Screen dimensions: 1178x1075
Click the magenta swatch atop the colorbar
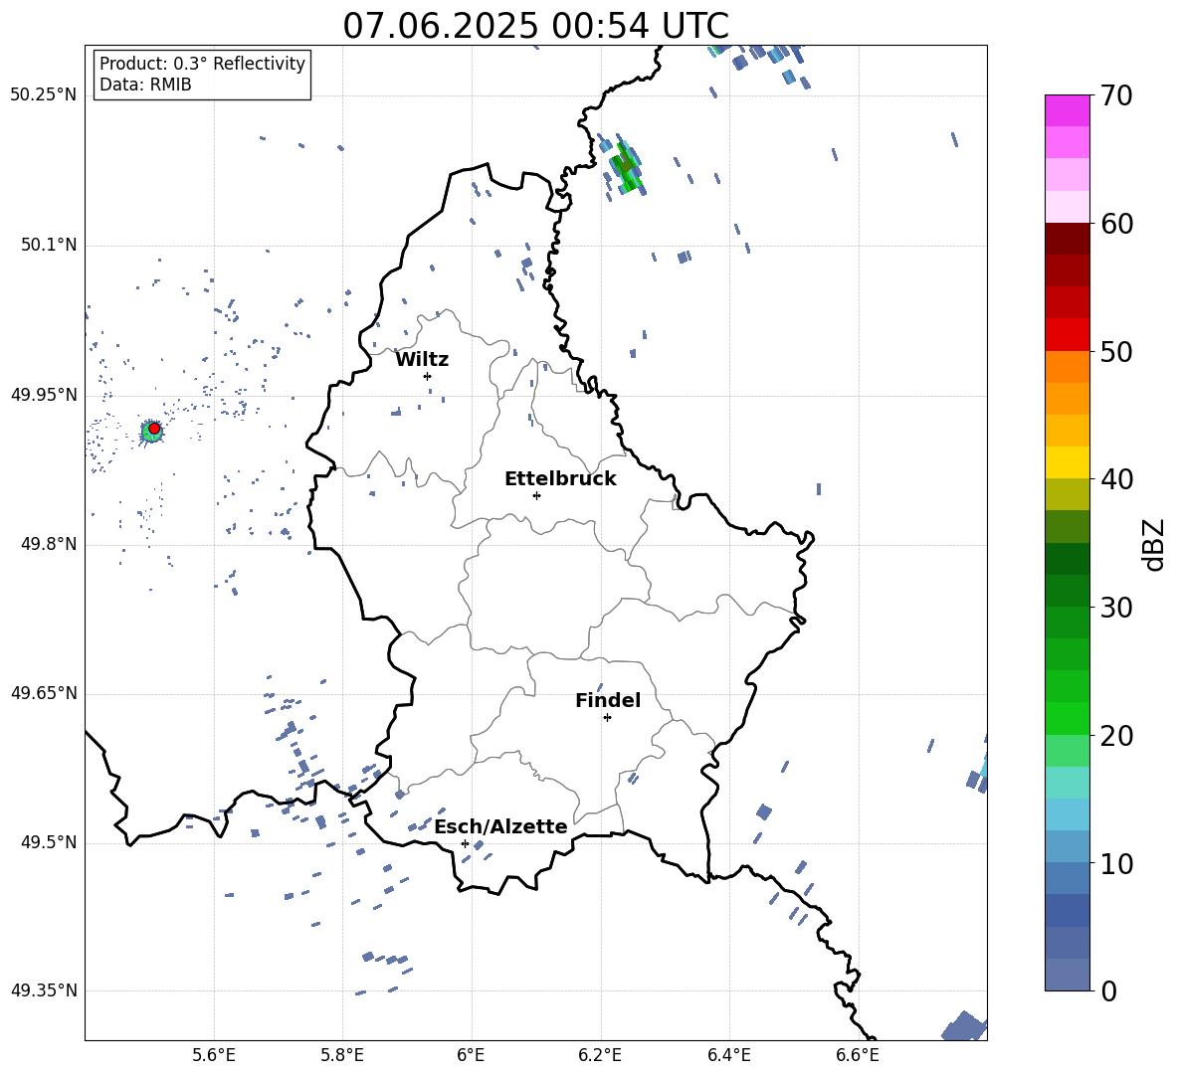pos(1068,110)
